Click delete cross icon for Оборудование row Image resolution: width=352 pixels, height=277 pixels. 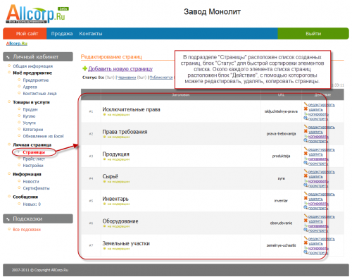click(306, 221)
